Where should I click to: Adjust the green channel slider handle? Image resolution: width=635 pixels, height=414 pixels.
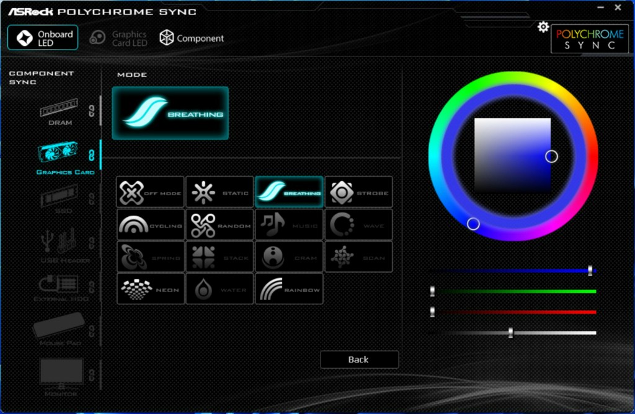click(x=432, y=291)
